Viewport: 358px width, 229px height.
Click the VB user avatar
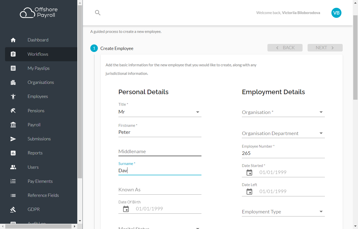336,13
